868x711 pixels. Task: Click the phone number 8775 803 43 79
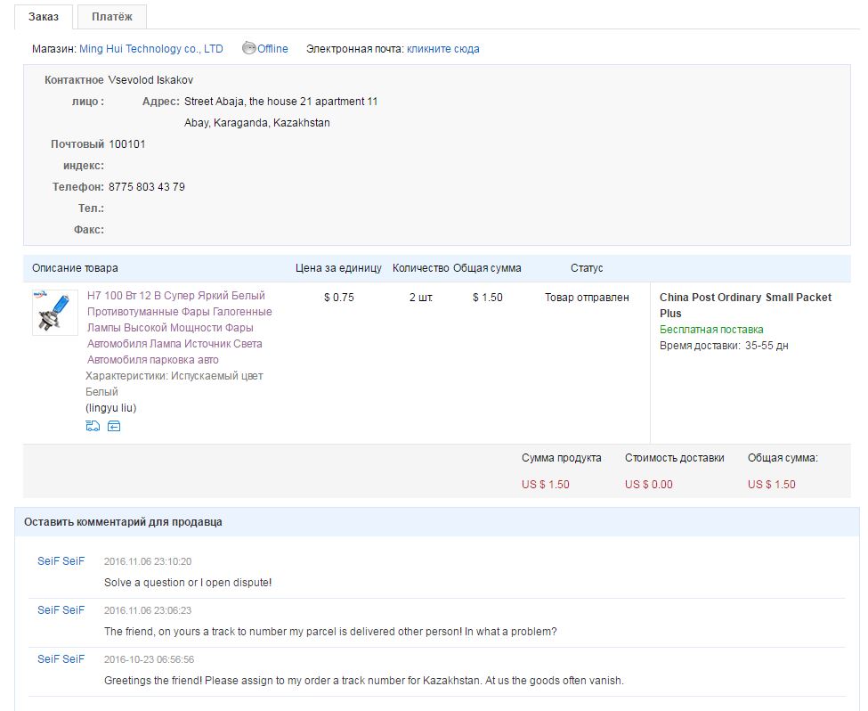point(147,187)
